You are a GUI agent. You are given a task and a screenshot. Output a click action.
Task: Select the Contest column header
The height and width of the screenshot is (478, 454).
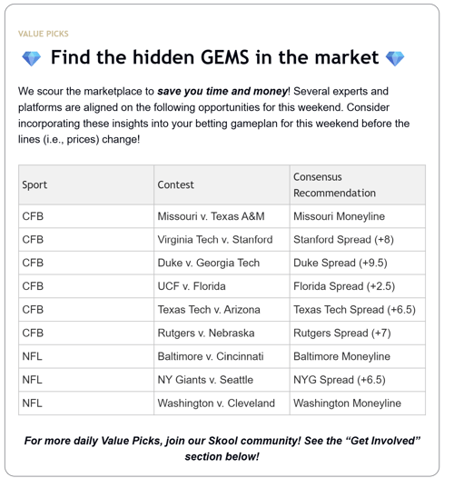point(222,184)
